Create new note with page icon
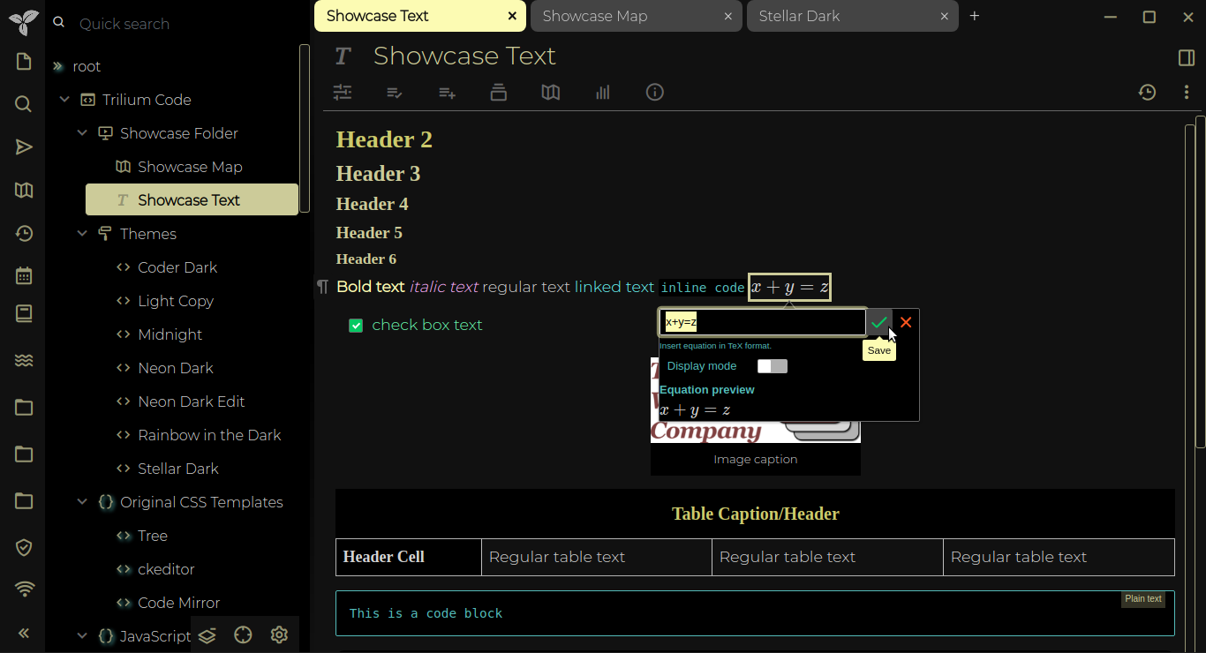 (24, 62)
